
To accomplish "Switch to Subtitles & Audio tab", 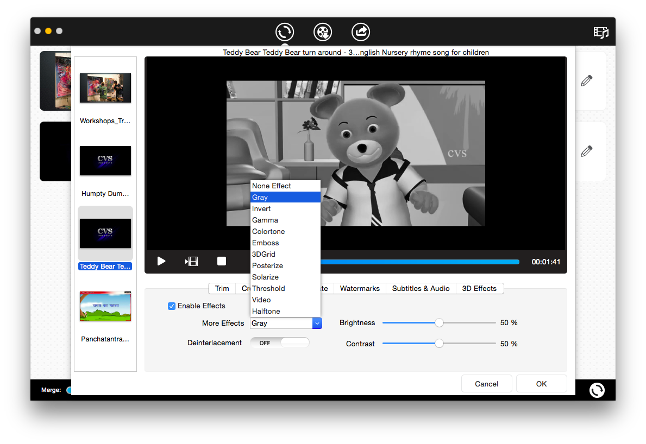I will click(421, 288).
